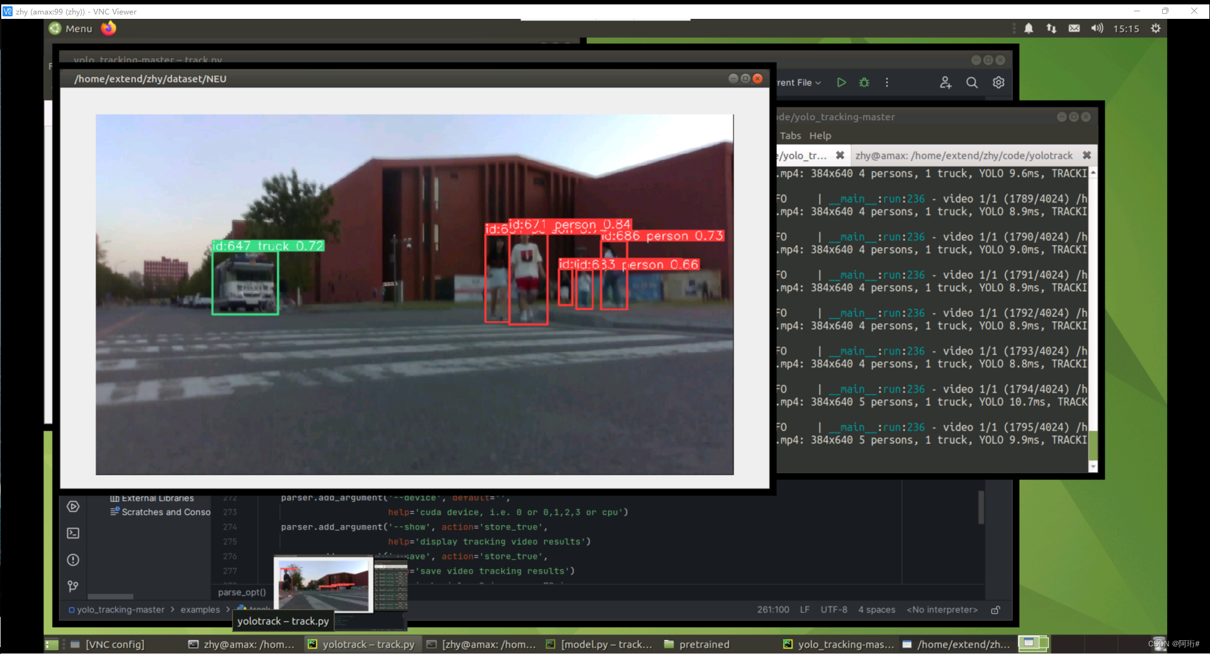The image size is (1210, 654).
Task: Open the Git tool window branch icon
Action: [x=73, y=586]
